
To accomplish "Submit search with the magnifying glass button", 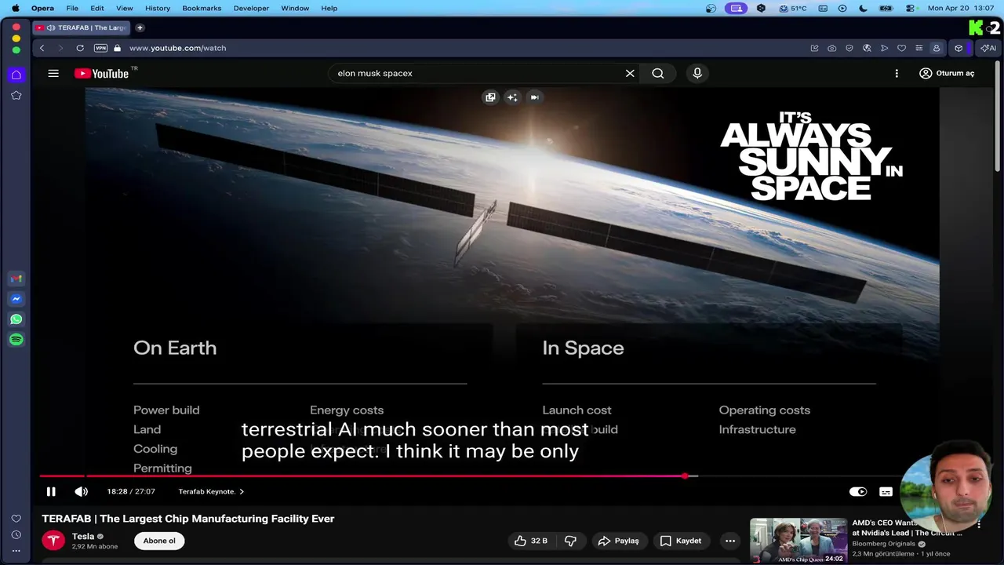I will tap(658, 73).
